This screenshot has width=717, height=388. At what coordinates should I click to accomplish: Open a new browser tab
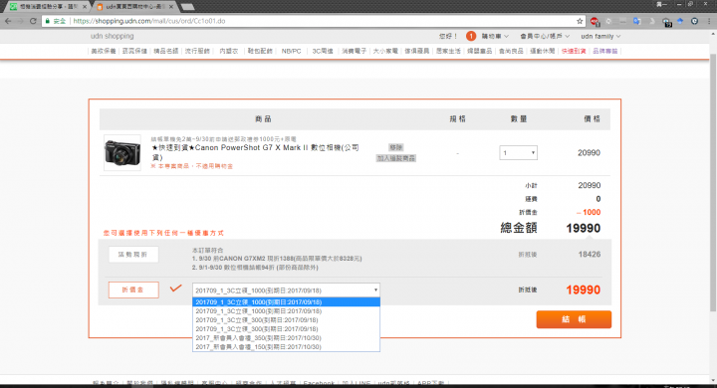(x=187, y=7)
